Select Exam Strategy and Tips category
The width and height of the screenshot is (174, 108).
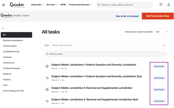point(14,91)
